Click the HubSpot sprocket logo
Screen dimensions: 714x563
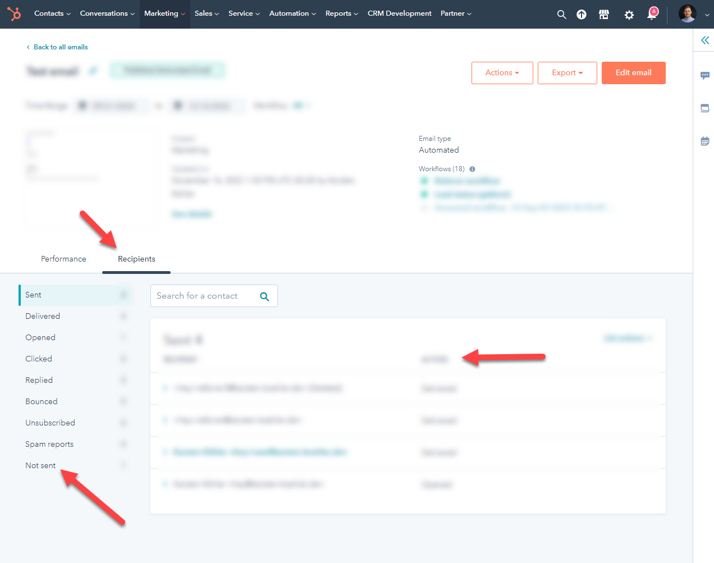pos(14,14)
